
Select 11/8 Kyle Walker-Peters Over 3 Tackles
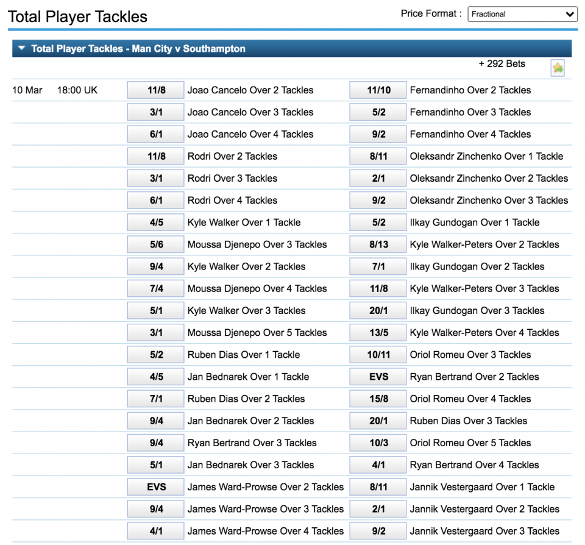378,288
